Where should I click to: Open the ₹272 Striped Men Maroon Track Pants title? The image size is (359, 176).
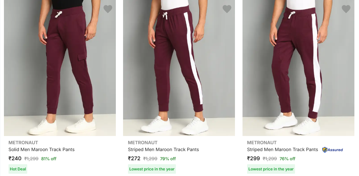(x=163, y=149)
